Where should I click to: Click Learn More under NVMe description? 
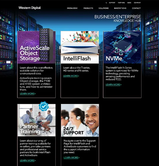pos(114,85)
